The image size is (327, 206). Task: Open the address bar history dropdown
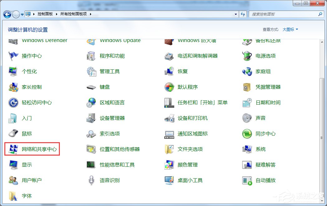tap(236, 14)
